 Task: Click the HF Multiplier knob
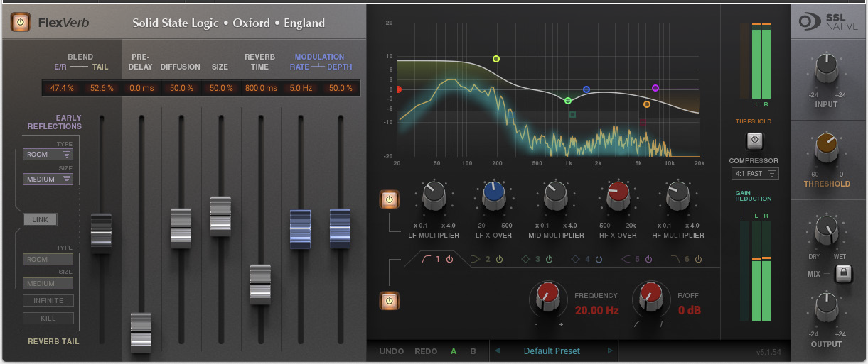pos(677,197)
